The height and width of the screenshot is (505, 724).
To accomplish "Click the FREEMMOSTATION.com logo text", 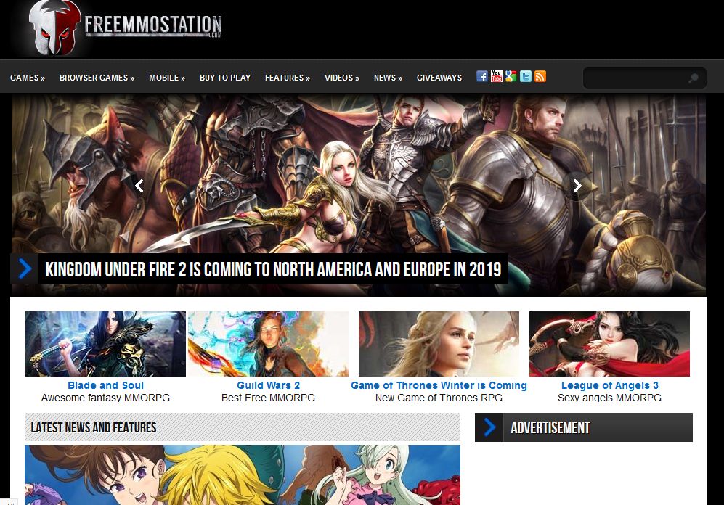I will [153, 25].
